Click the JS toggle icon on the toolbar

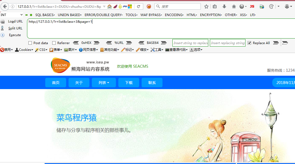click(252, 6)
